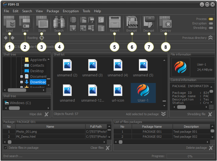Click the eyeglasses view icon

click(x=83, y=28)
